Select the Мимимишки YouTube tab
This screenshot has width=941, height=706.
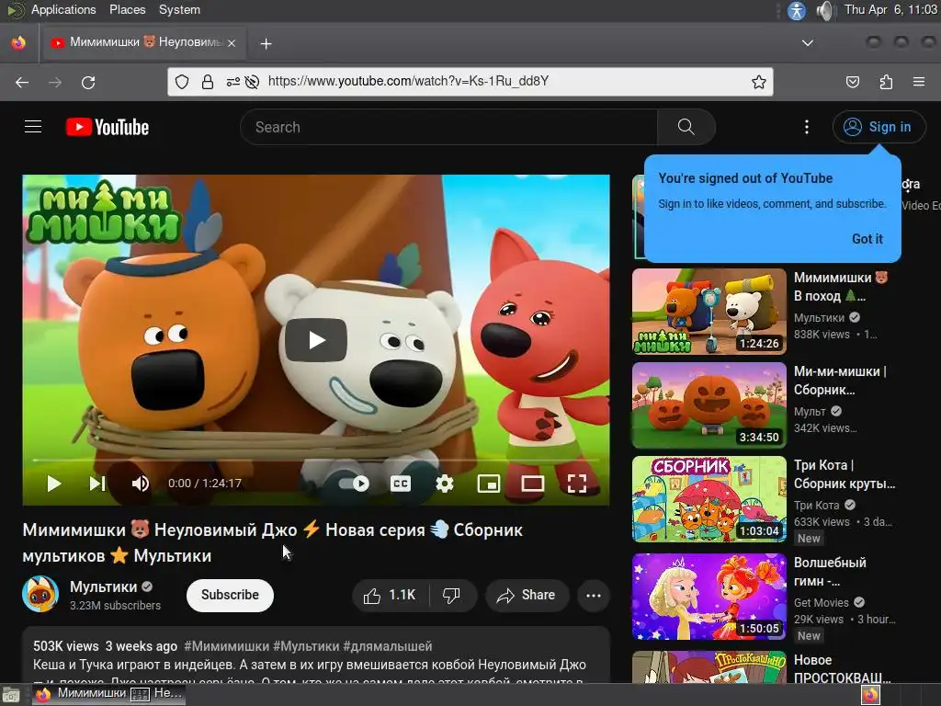point(142,42)
